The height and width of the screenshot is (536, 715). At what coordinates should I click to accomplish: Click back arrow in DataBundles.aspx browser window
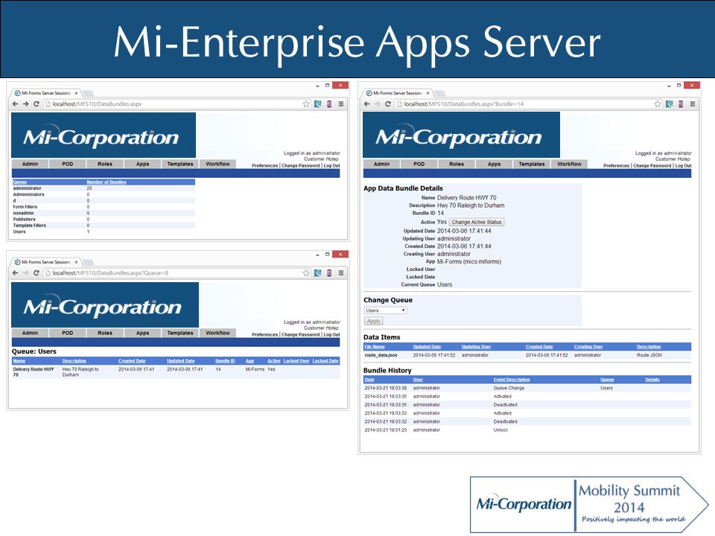16,104
